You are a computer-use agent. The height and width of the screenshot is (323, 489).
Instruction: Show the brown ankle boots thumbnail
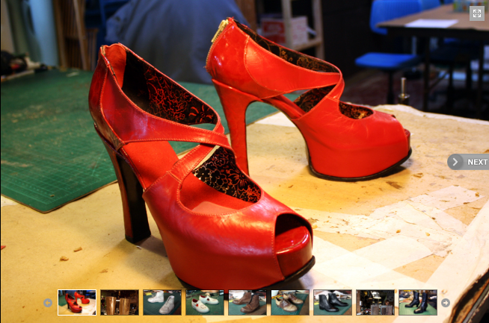tap(247, 302)
